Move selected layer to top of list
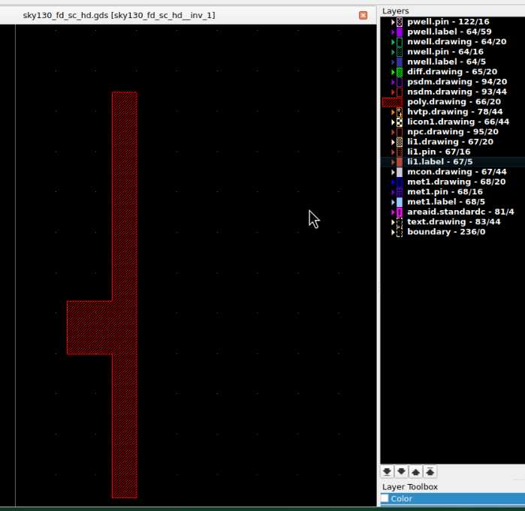Image resolution: width=525 pixels, height=511 pixels. click(430, 472)
